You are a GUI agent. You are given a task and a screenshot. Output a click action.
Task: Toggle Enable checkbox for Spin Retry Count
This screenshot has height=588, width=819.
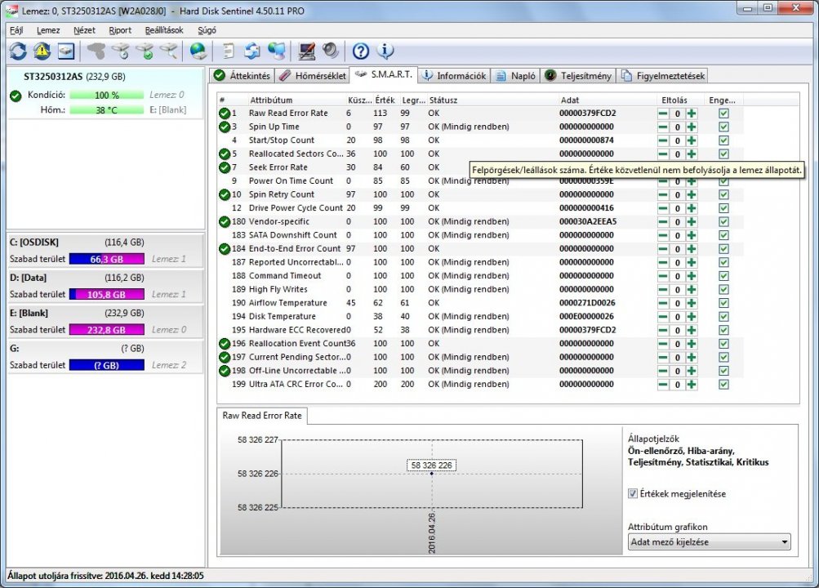[723, 195]
